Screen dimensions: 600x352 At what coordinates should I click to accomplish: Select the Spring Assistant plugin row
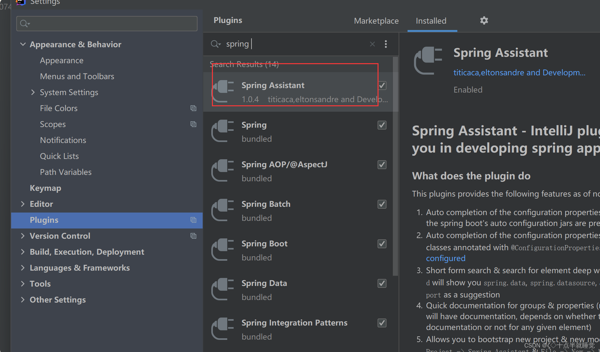[x=298, y=92]
